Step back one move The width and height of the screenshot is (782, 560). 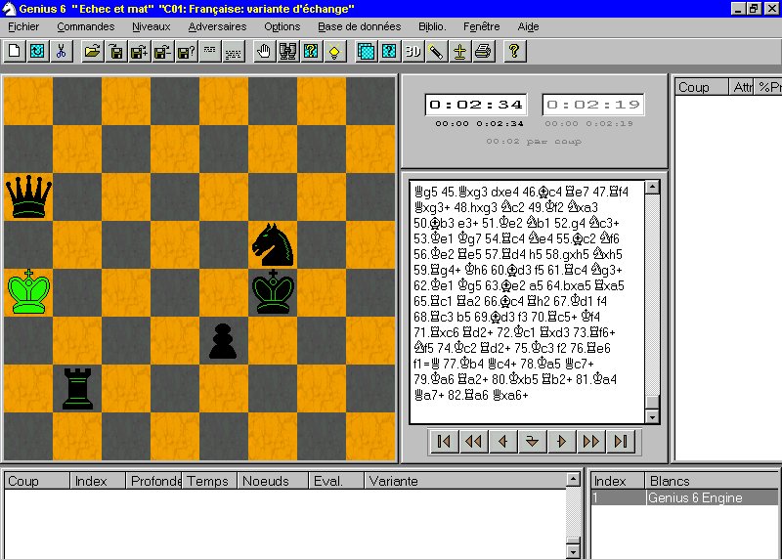[x=502, y=442]
